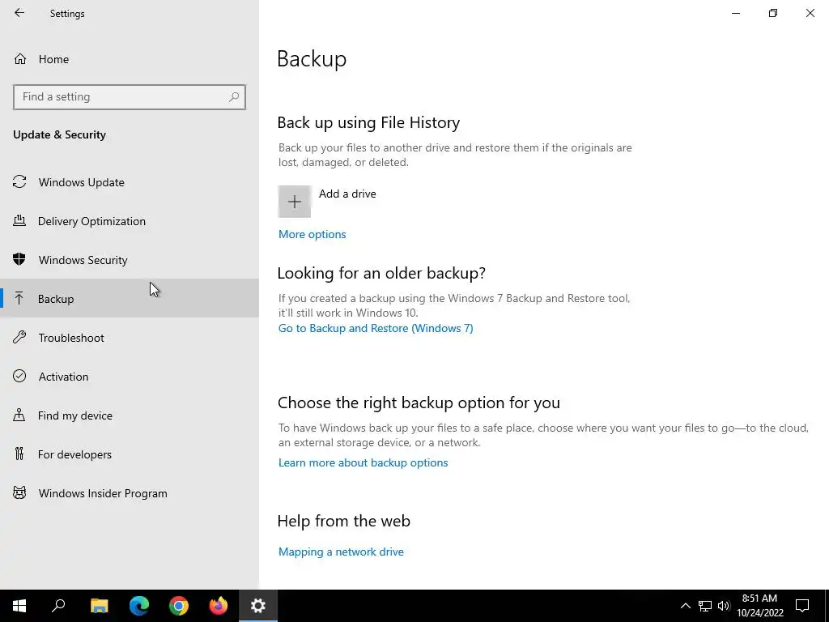829x622 pixels.
Task: Click the Home house icon
Action: [x=20, y=58]
